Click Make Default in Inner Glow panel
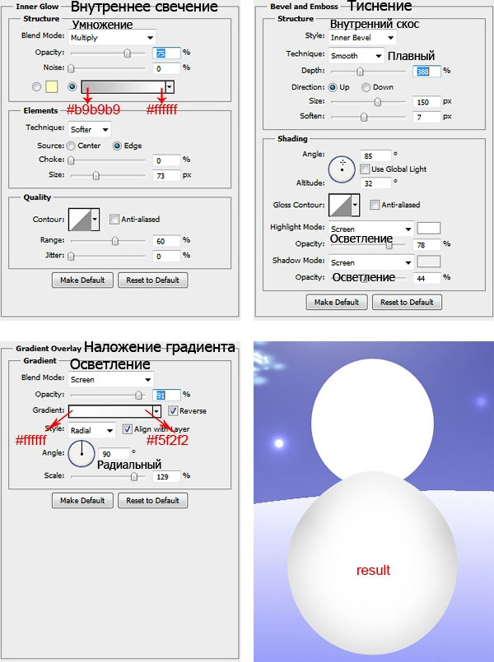Screen dimensions: 494x662 click(82, 280)
